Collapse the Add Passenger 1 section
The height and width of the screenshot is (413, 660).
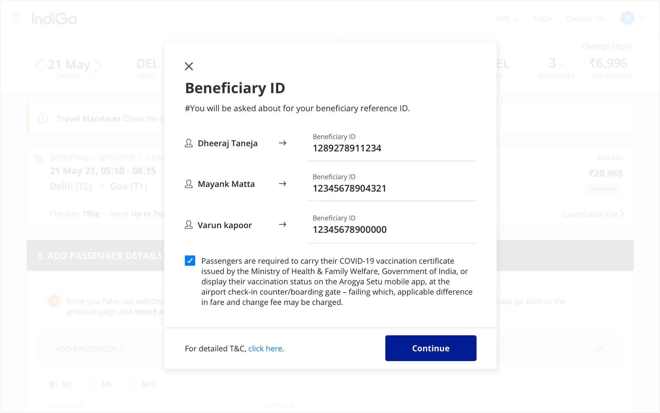(600, 349)
